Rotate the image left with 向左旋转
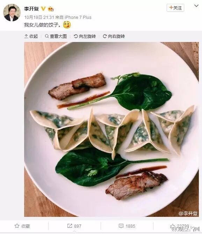Viewport: 202px width, 234px height. click(85, 36)
